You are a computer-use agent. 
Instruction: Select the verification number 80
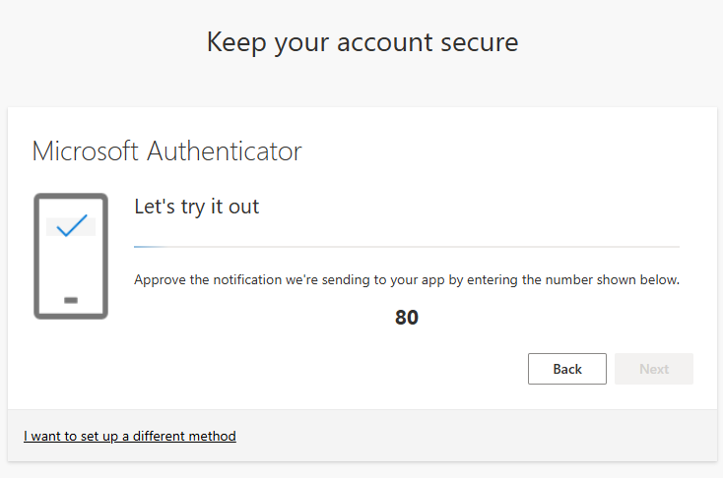407,318
